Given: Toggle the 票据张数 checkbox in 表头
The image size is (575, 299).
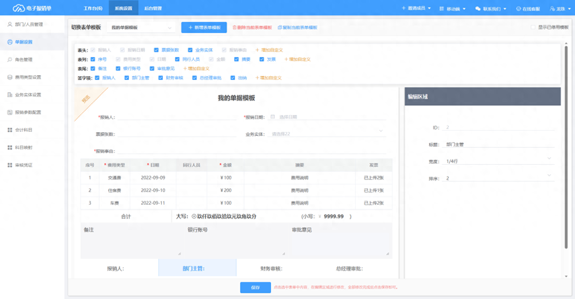Looking at the screenshot, I should coord(156,50).
